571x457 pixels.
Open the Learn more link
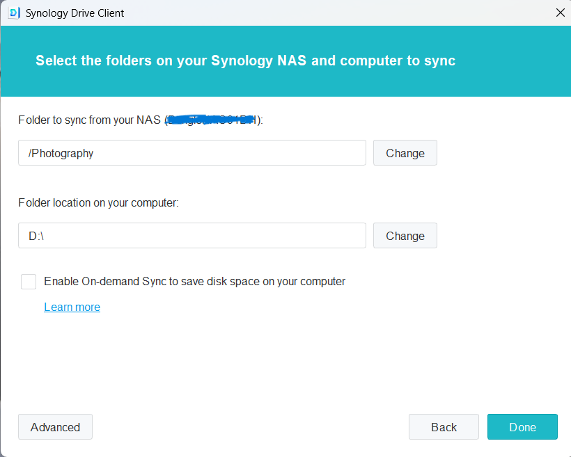click(x=72, y=307)
